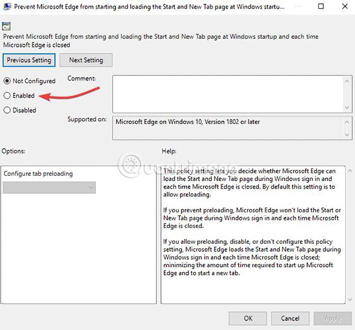Click the Help panel scroll up arrow
Image resolution: width=355 pixels, height=330 pixels.
(x=350, y=171)
